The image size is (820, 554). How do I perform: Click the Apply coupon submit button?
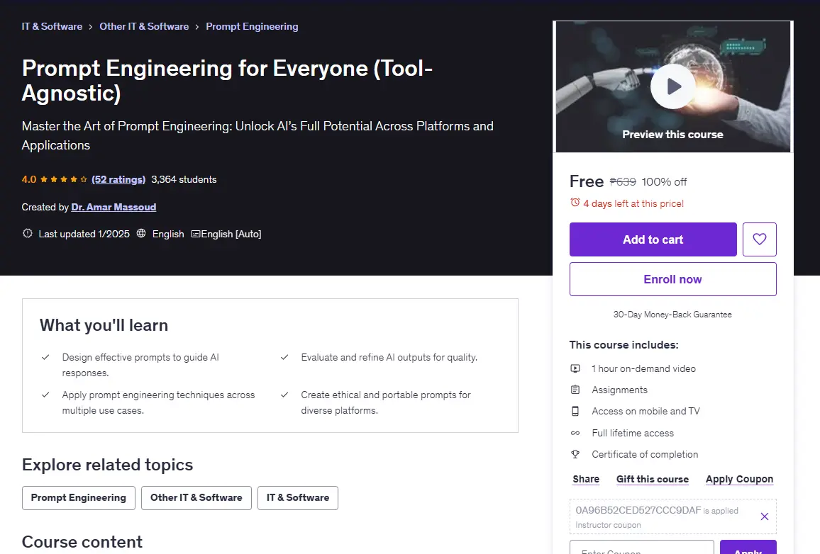coord(748,547)
